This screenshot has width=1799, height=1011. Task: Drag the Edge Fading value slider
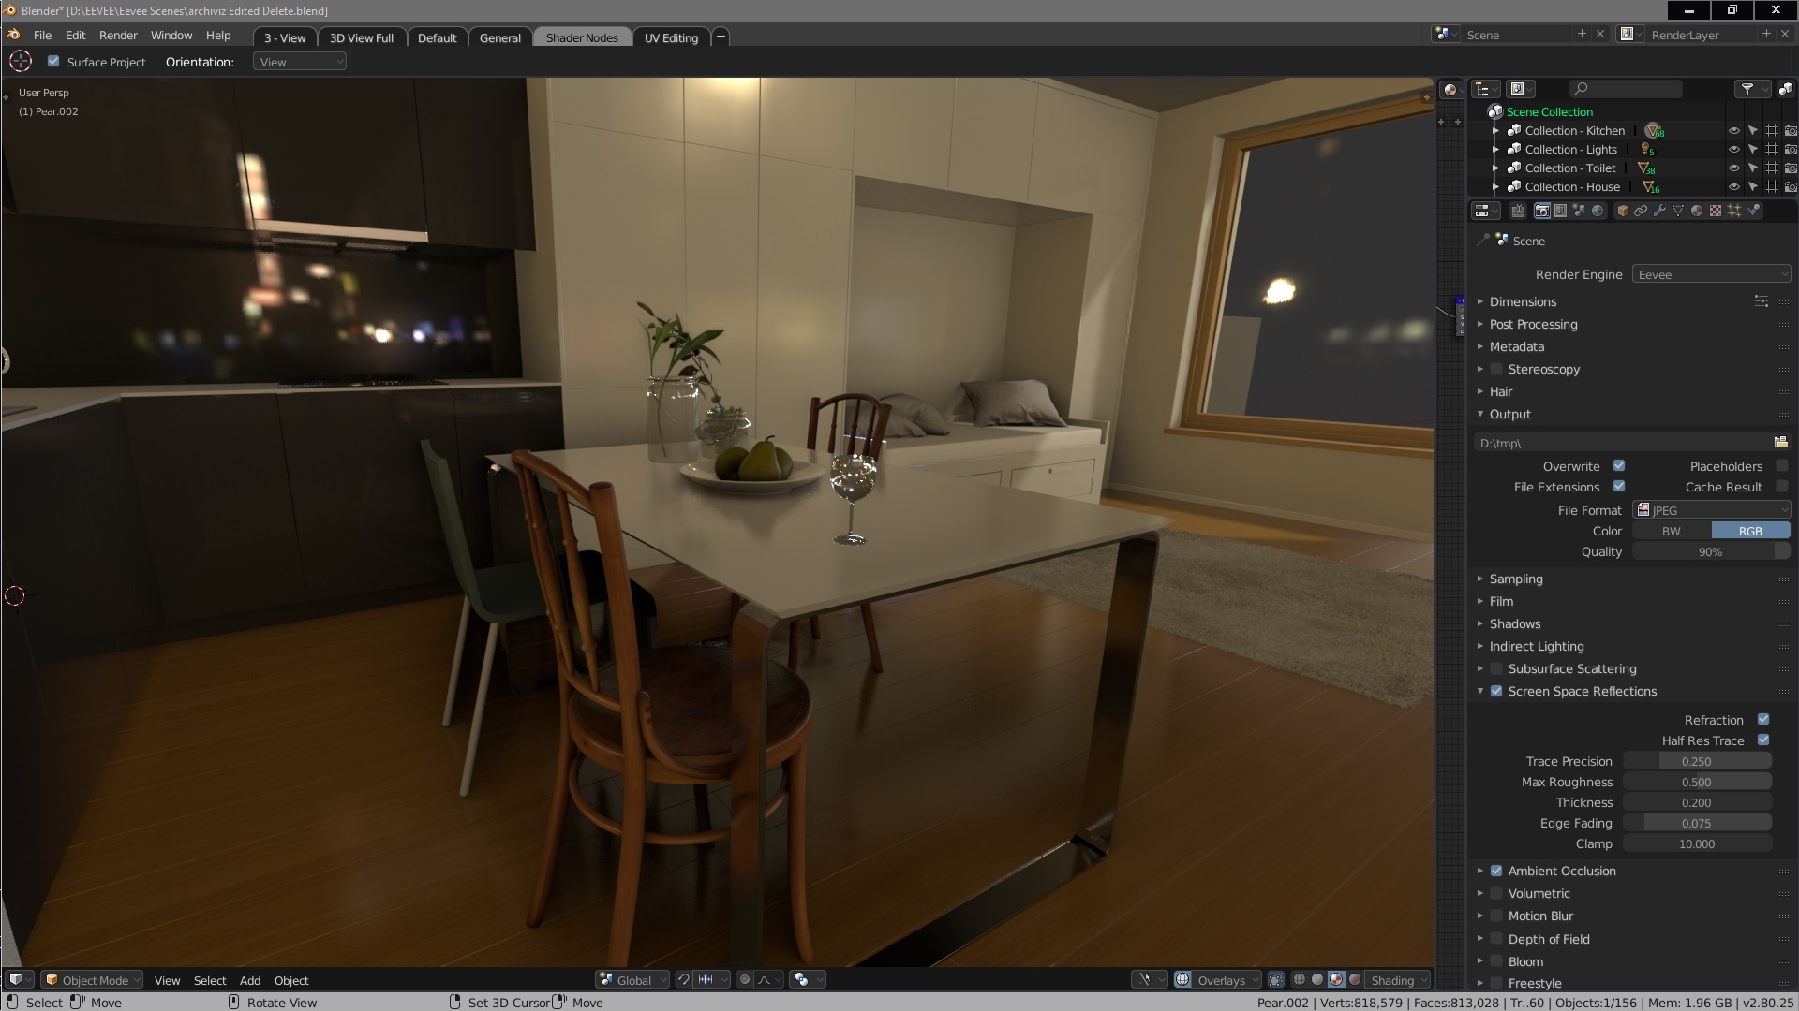[1699, 824]
